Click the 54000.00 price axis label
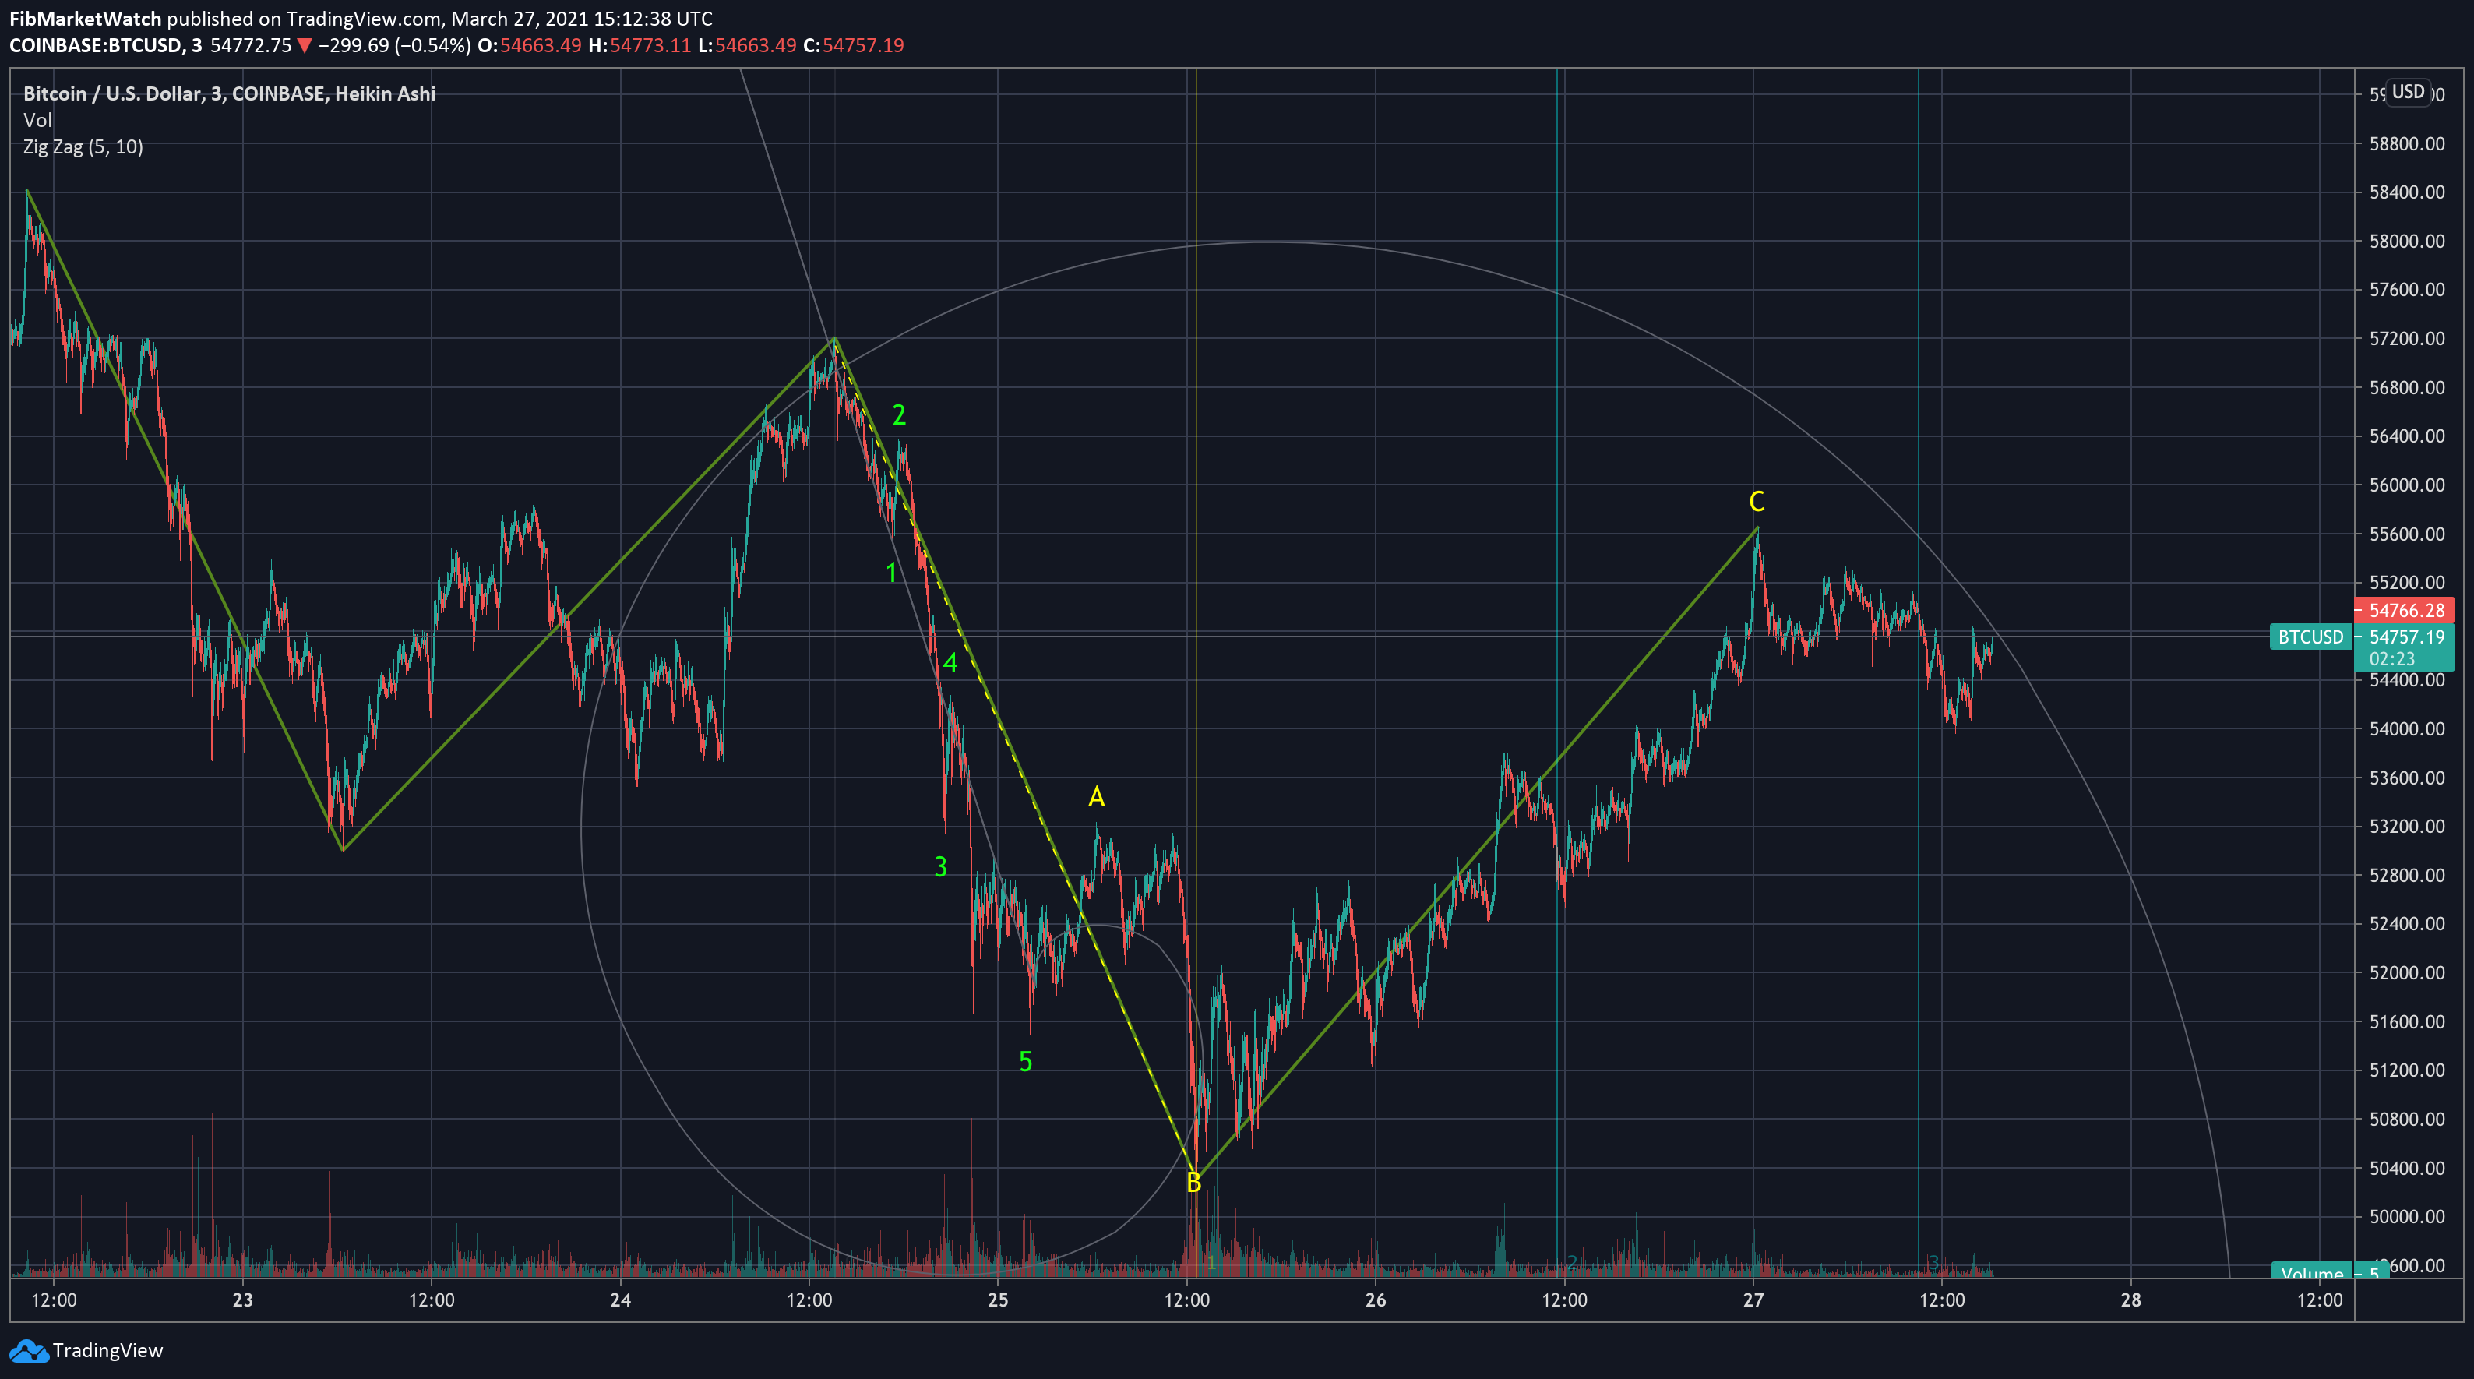 coord(2407,729)
